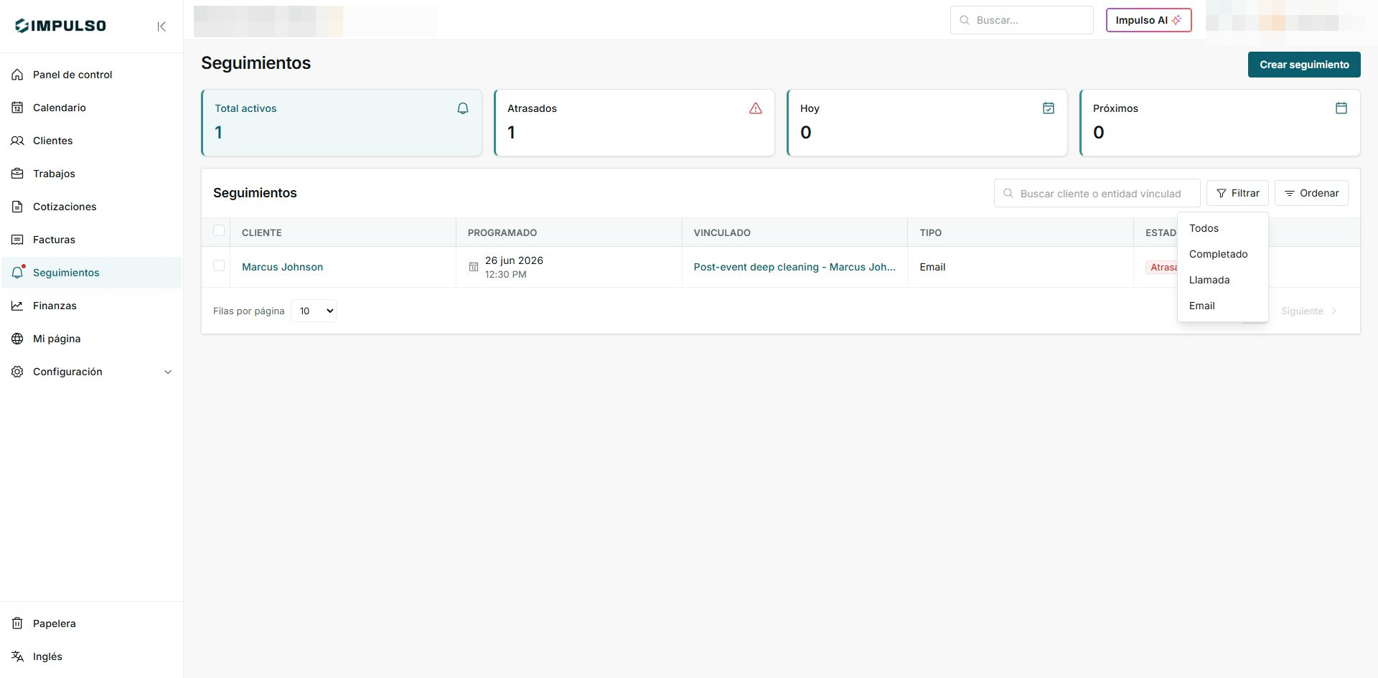Click the magnifier icon in Buscar cliente field
Image resolution: width=1378 pixels, height=678 pixels.
(1008, 193)
